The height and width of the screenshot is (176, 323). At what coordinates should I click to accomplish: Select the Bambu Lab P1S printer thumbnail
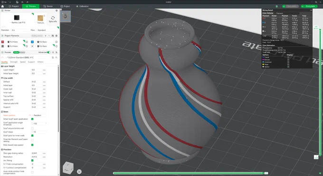pos(17,18)
